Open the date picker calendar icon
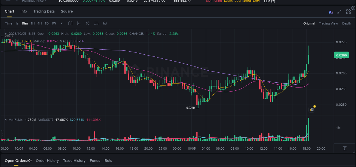 70,23
